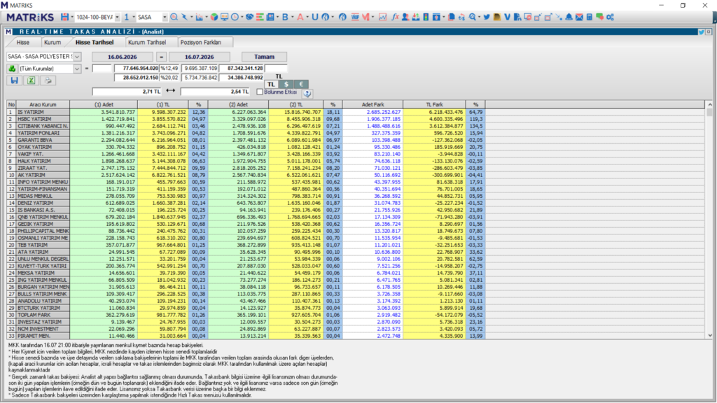Click the handshake icon
Viewport: 717px width, 403px height.
pyautogui.click(x=250, y=17)
